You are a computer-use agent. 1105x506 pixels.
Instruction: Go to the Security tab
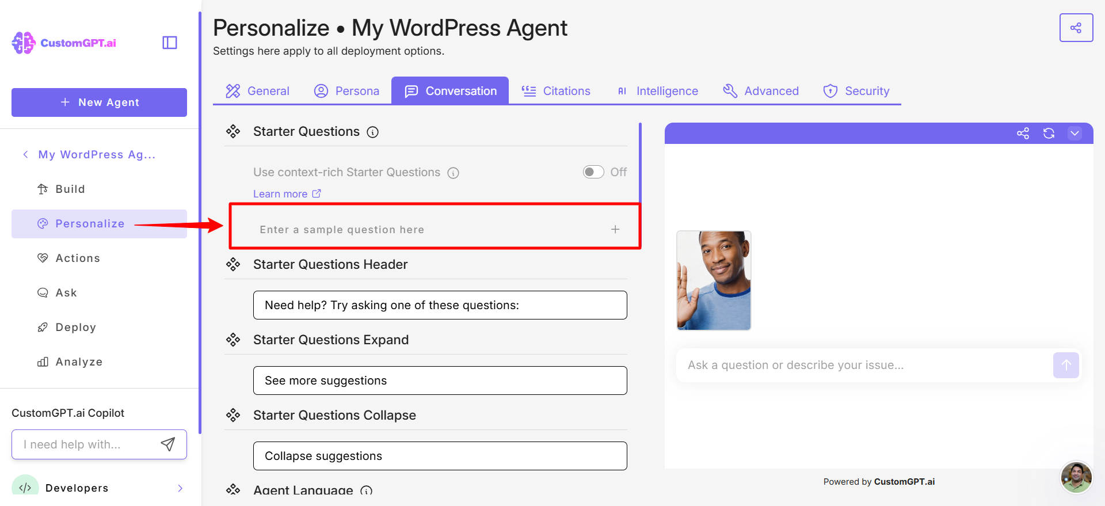pos(856,91)
